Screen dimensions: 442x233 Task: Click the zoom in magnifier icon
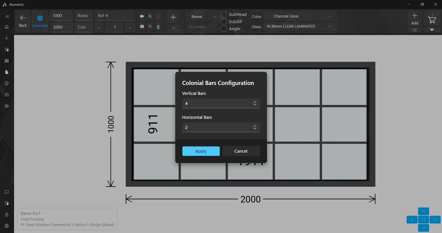point(150,16)
